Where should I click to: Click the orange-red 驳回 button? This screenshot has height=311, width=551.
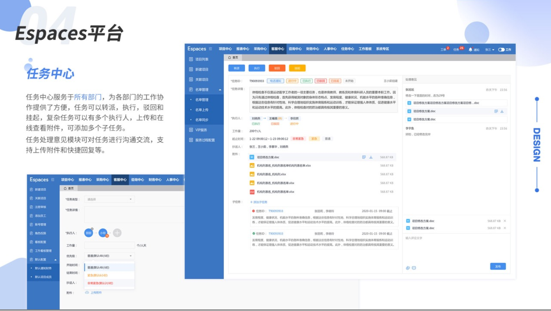coord(277,68)
